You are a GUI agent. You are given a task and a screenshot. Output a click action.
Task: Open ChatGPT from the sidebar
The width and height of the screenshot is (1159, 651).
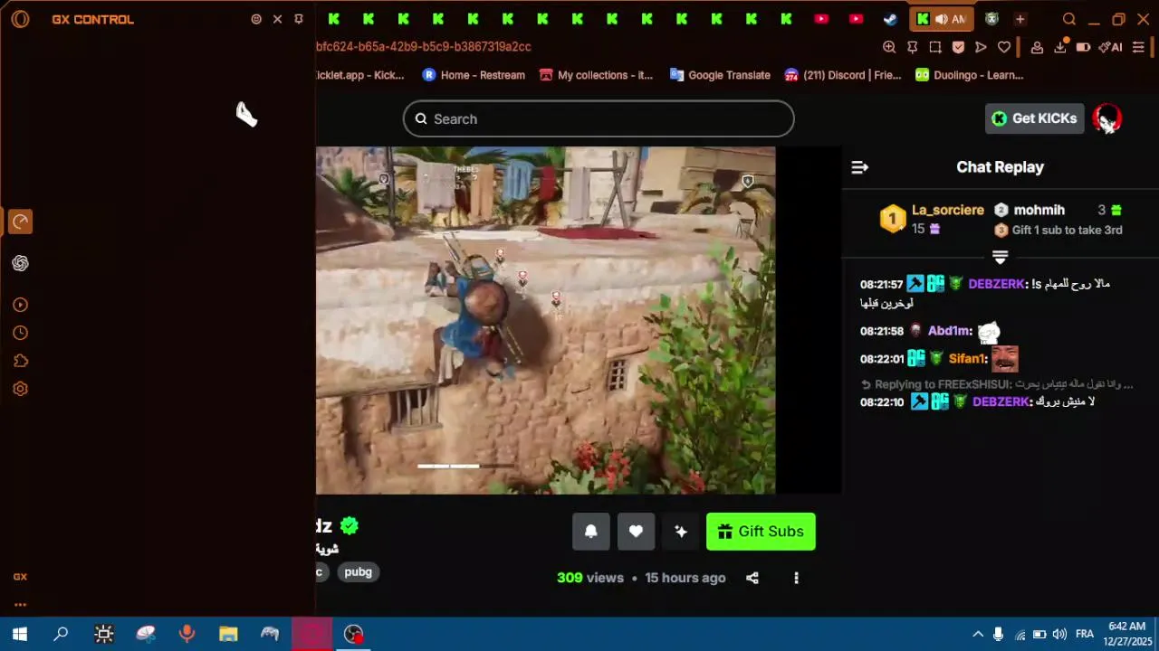point(20,263)
